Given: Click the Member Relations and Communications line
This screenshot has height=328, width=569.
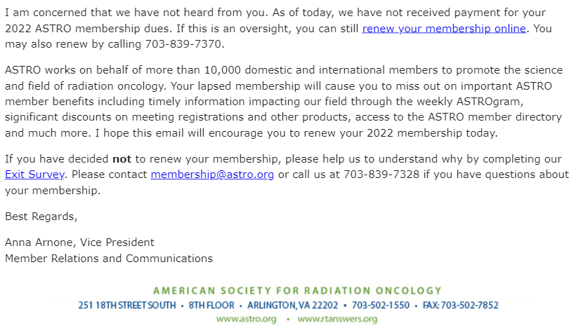Looking at the screenshot, I should click(109, 258).
